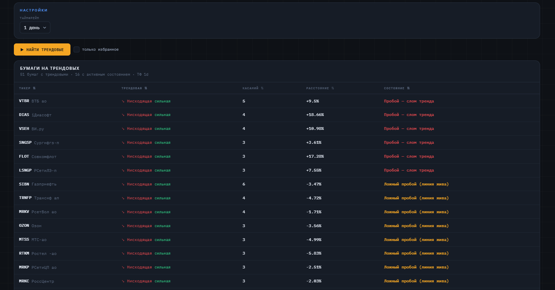Click "Пробой — слом тренда" in the FLOT row
Viewport: 555px width, 290px height.
point(409,156)
